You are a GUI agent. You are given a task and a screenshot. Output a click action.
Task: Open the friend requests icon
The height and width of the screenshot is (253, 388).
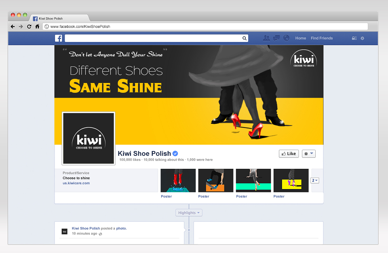point(266,38)
